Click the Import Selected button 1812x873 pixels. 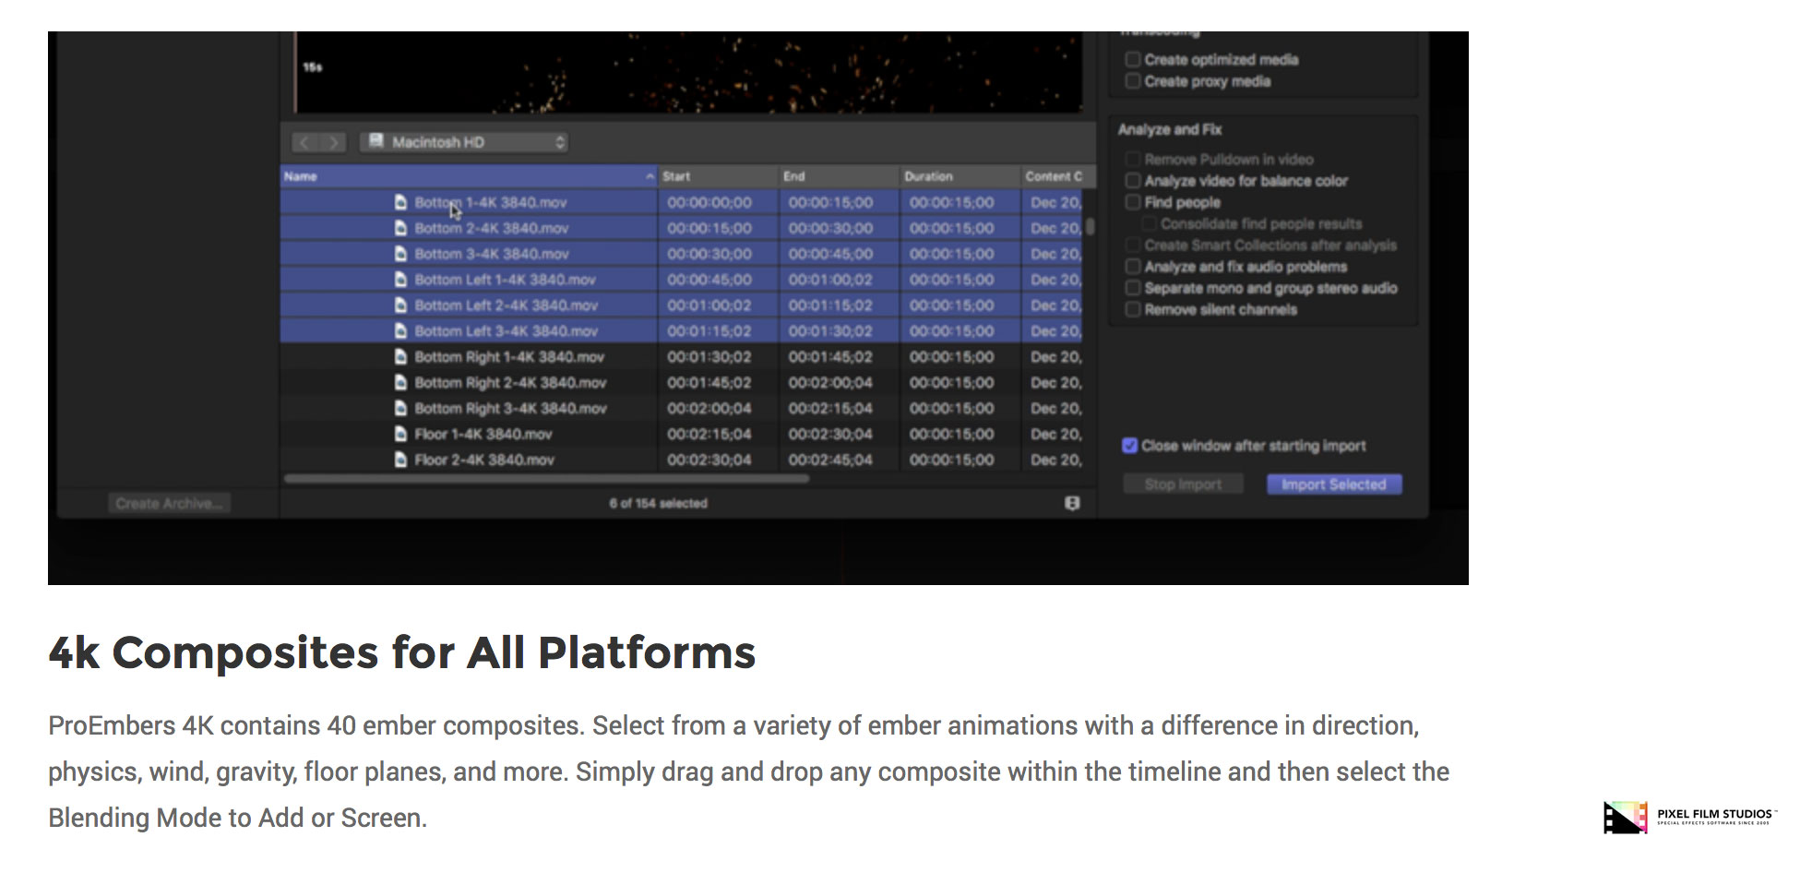tap(1334, 484)
